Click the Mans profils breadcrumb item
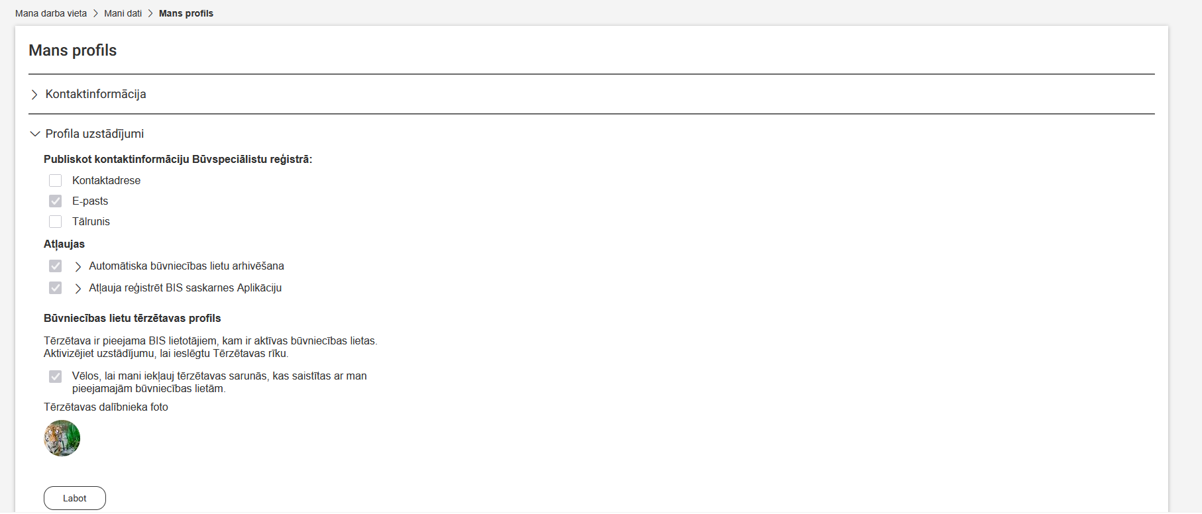Screen dimensions: 1202x514 pos(186,13)
